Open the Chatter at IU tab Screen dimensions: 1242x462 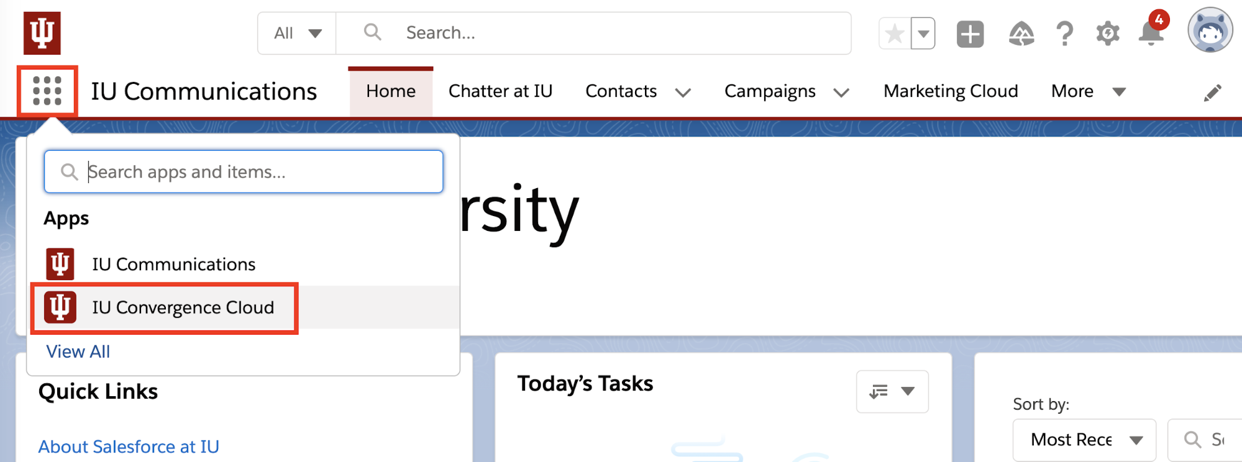pyautogui.click(x=500, y=91)
